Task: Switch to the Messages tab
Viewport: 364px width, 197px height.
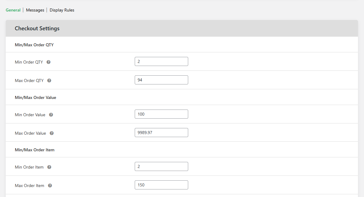Action: (x=35, y=10)
